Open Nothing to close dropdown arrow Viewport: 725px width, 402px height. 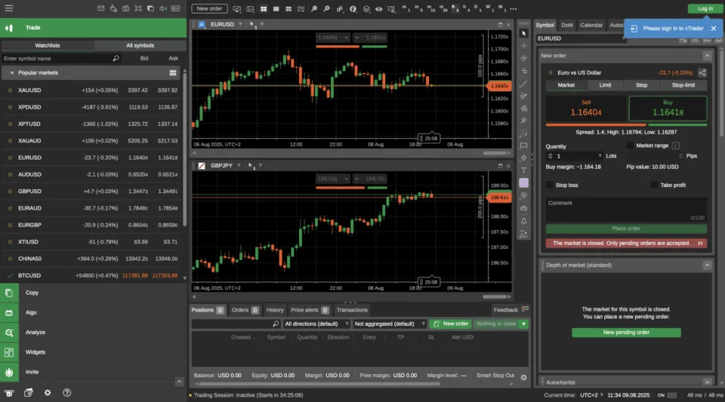(x=523, y=324)
